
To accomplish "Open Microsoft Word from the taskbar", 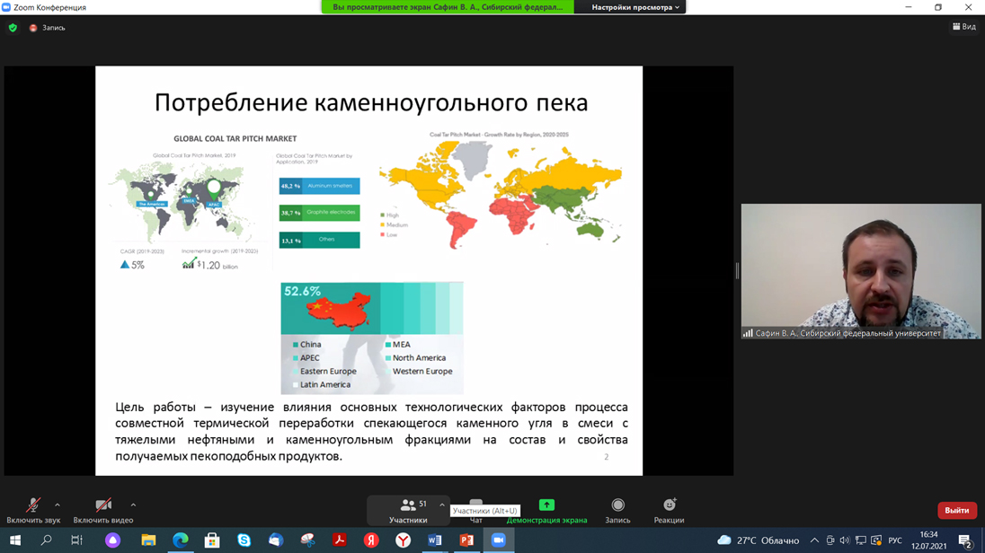I will point(435,540).
